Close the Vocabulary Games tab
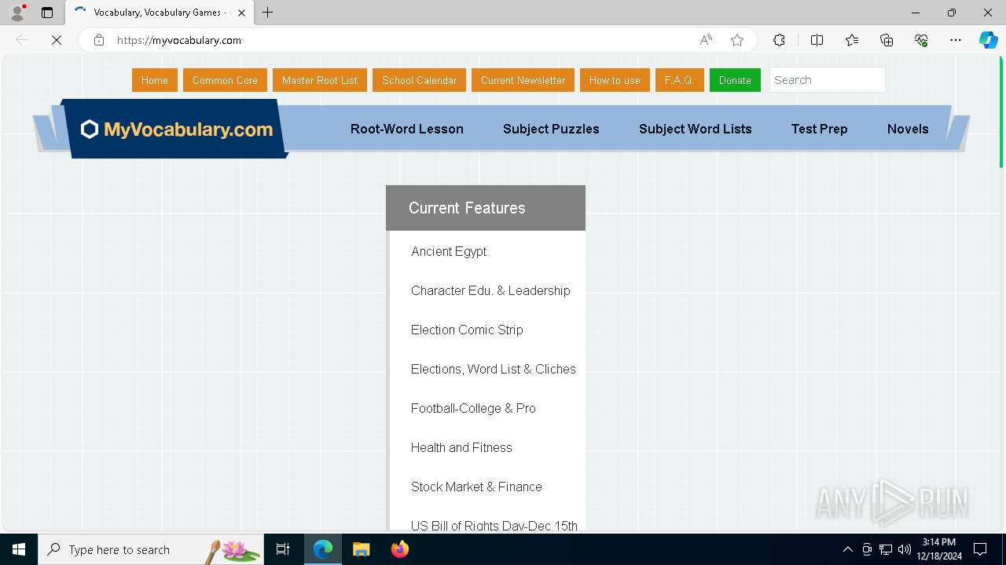This screenshot has width=1006, height=565. click(x=241, y=13)
